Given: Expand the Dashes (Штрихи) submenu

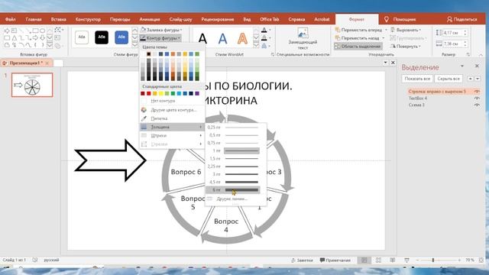Looking at the screenshot, I should [172, 136].
